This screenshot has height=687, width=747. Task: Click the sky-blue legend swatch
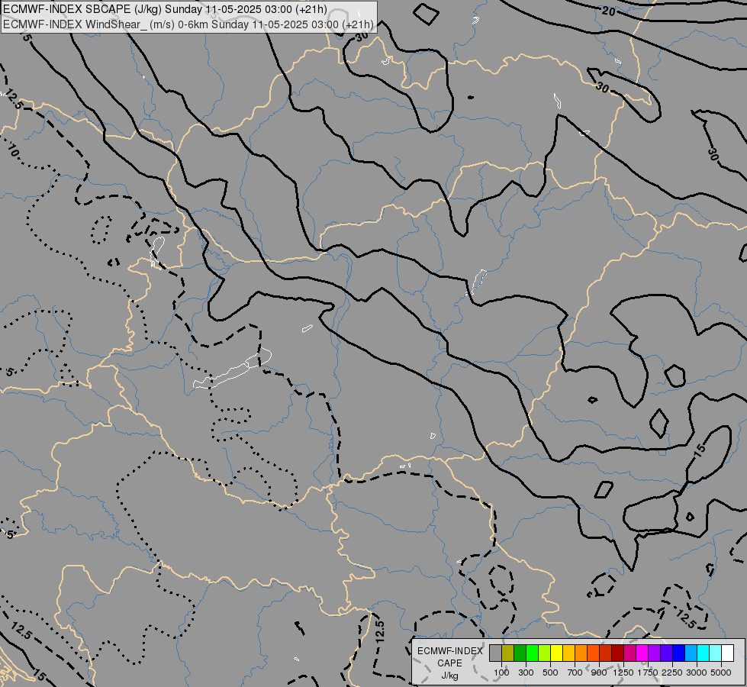(691, 653)
